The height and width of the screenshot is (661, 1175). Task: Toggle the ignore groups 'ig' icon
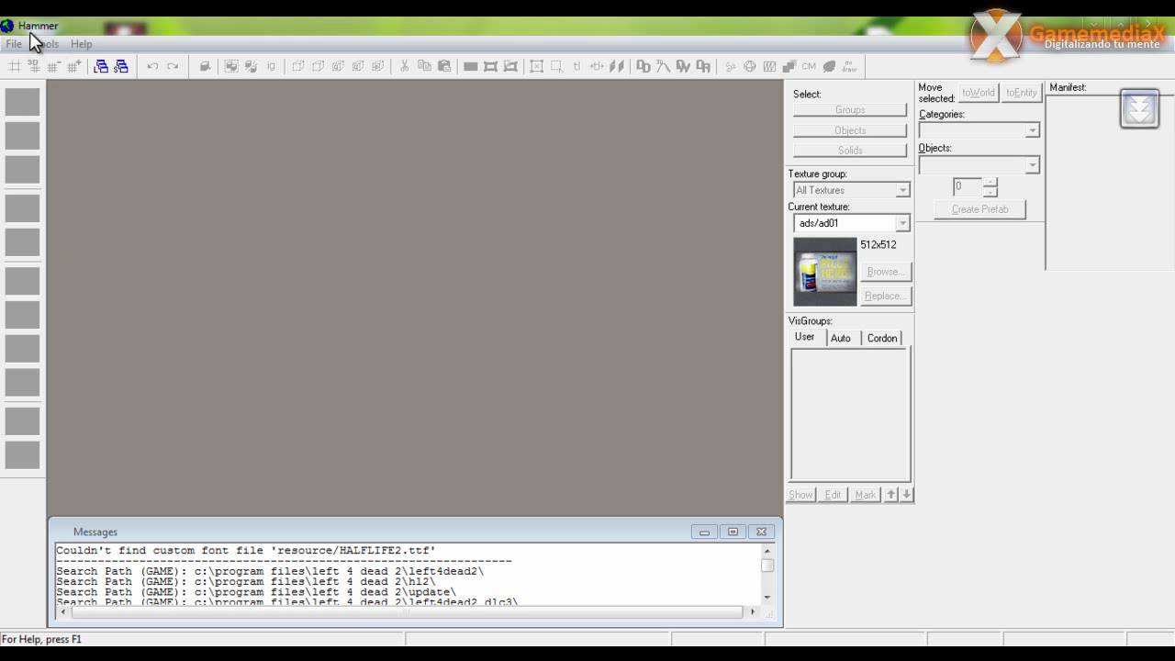[x=271, y=66]
